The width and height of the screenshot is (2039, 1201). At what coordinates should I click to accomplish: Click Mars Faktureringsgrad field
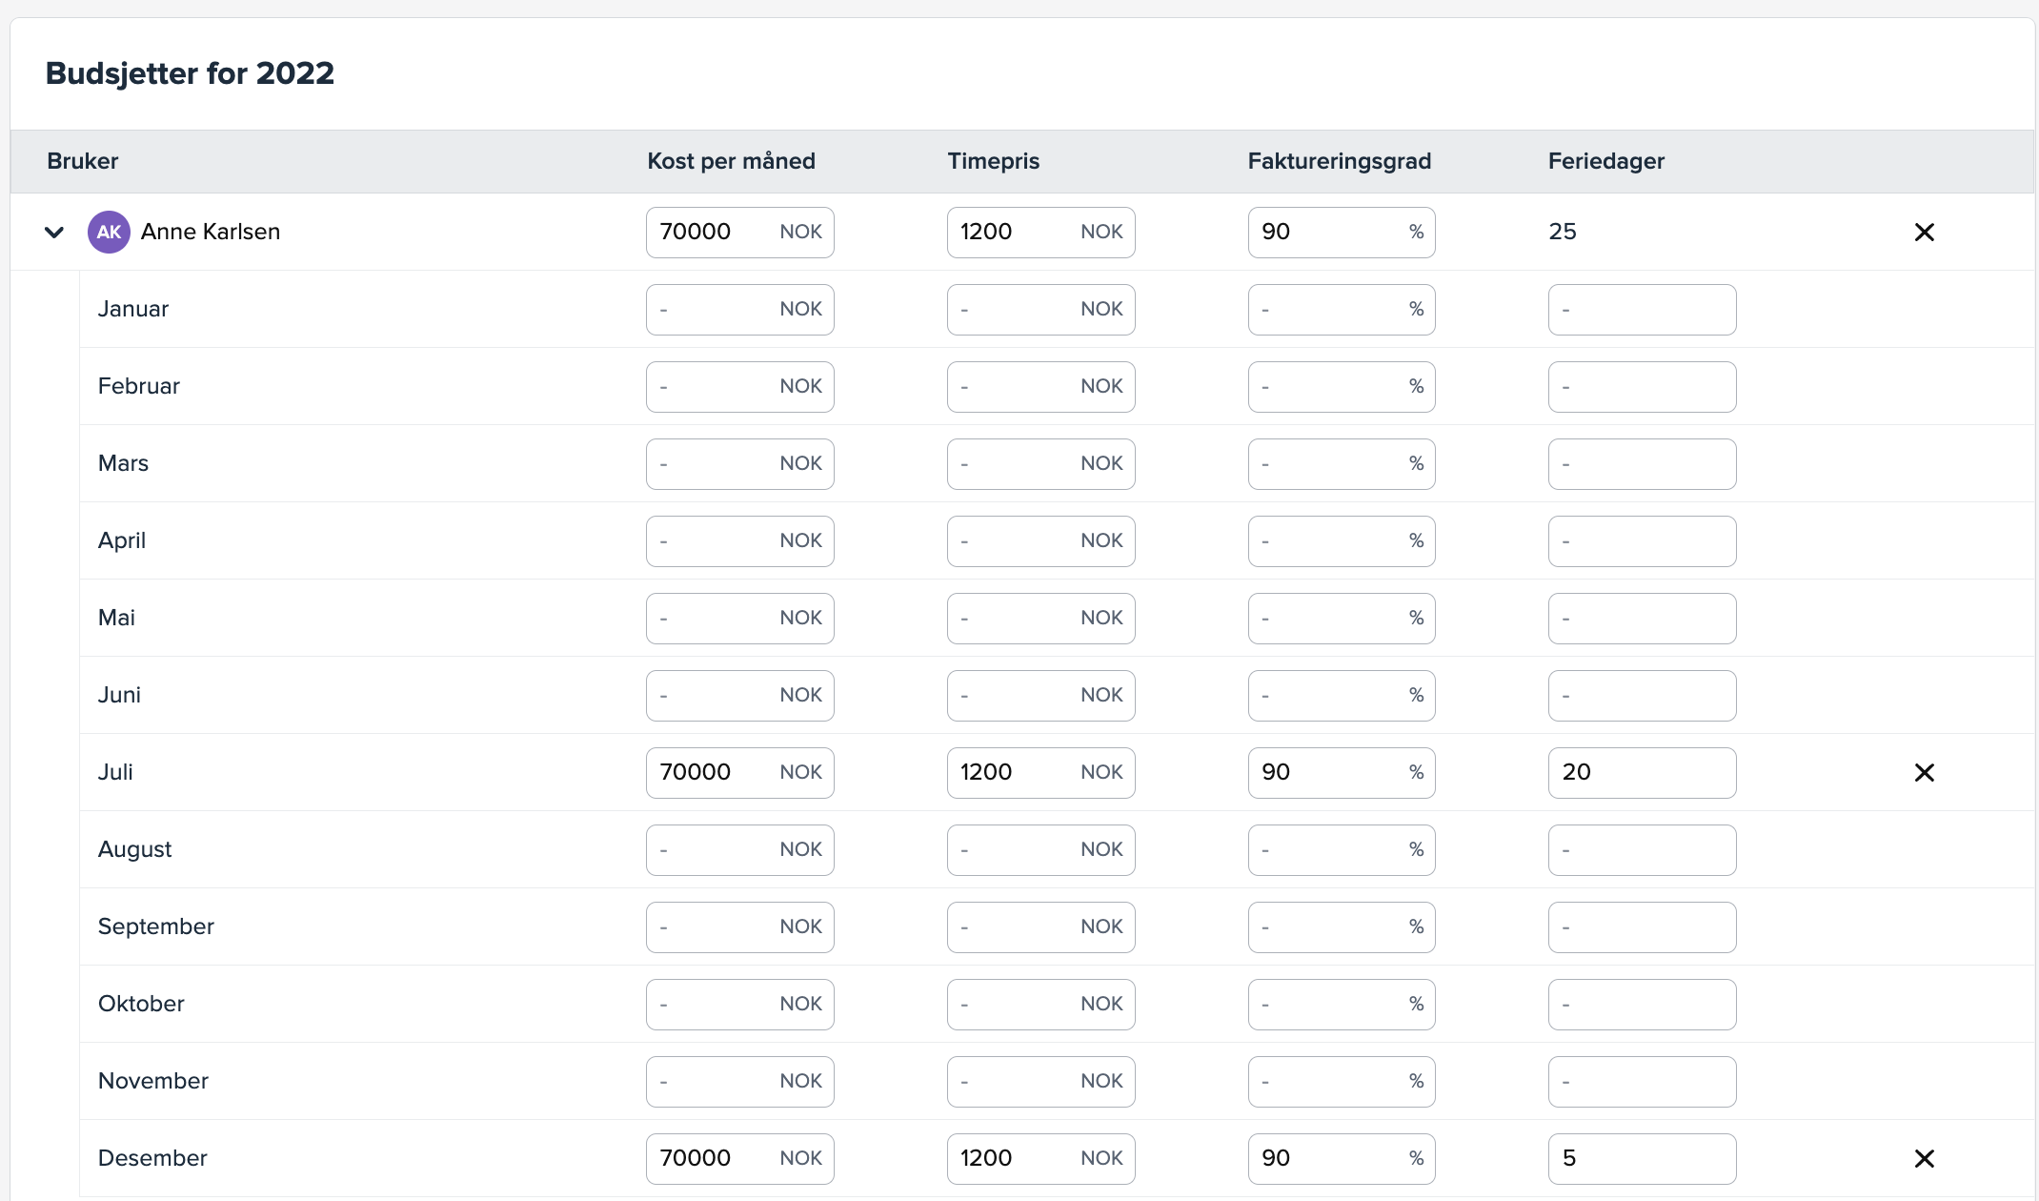1324,464
